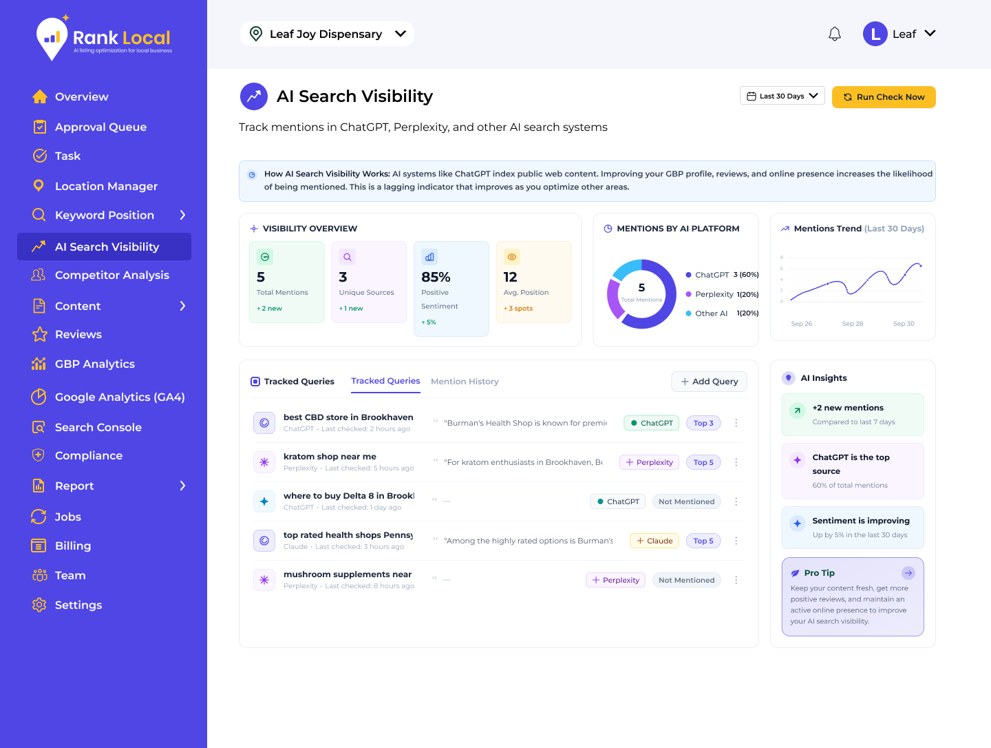
Task: Open the notifications bell
Action: click(835, 34)
